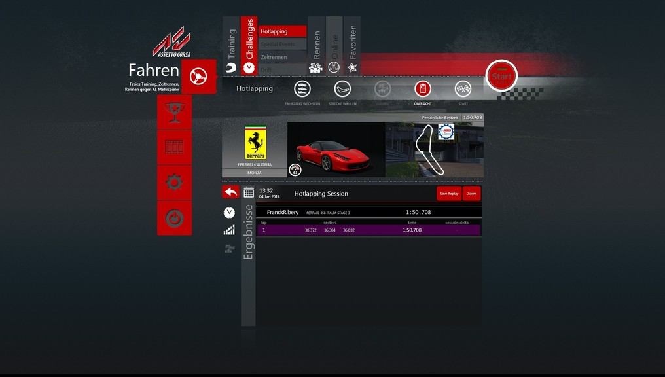Open the gear settings tile

coord(174,183)
